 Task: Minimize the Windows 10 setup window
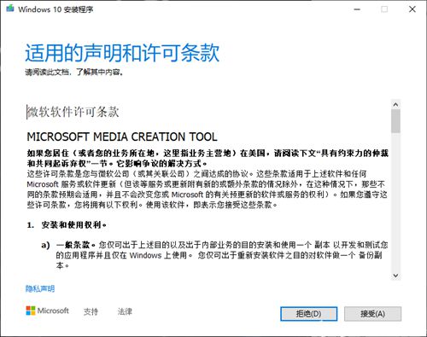point(357,9)
